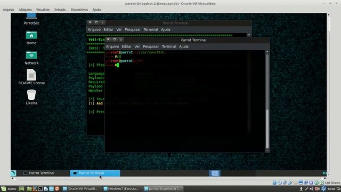Open VirtualBox Ajuda menu
341x192 pixels.
tap(96, 10)
